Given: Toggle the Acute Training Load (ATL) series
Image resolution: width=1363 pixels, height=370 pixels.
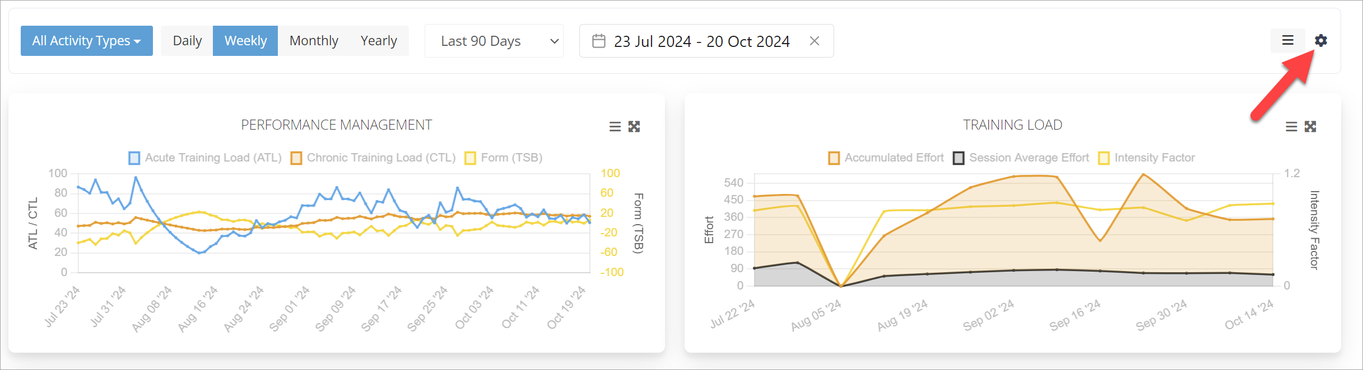Looking at the screenshot, I should click(x=205, y=158).
